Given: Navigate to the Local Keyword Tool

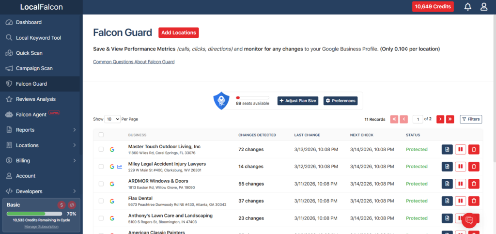Looking at the screenshot, I should (38, 38).
